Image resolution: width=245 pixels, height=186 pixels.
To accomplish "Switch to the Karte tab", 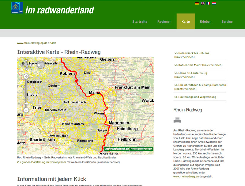I will (186, 21).
